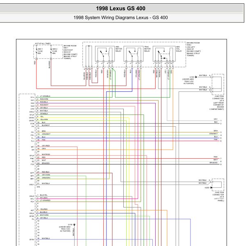Select the "FL-" terminal label
Image resolution: width=245 pixels, height=246 pixels.
[33, 138]
